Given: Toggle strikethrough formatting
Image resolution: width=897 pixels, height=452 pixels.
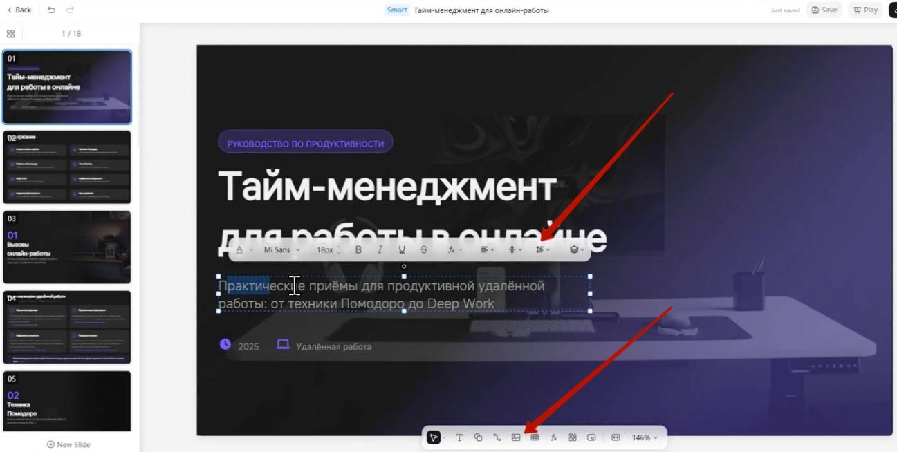Looking at the screenshot, I should 424,249.
